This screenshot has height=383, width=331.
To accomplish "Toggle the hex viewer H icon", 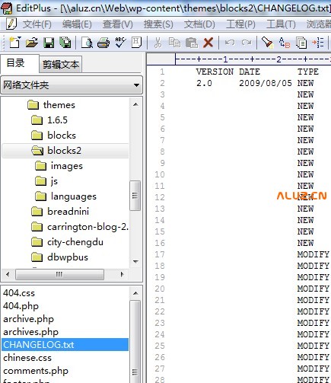I will (x=136, y=43).
